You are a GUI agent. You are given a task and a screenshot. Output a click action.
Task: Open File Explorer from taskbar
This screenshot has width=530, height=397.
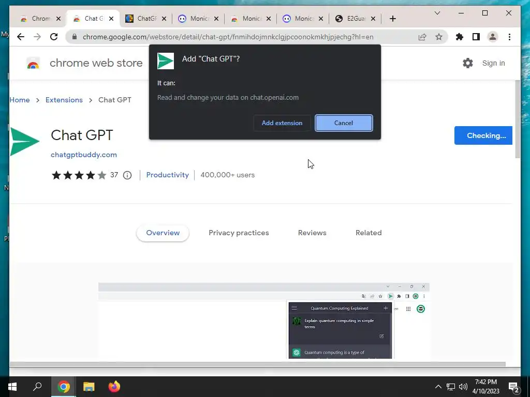click(89, 387)
